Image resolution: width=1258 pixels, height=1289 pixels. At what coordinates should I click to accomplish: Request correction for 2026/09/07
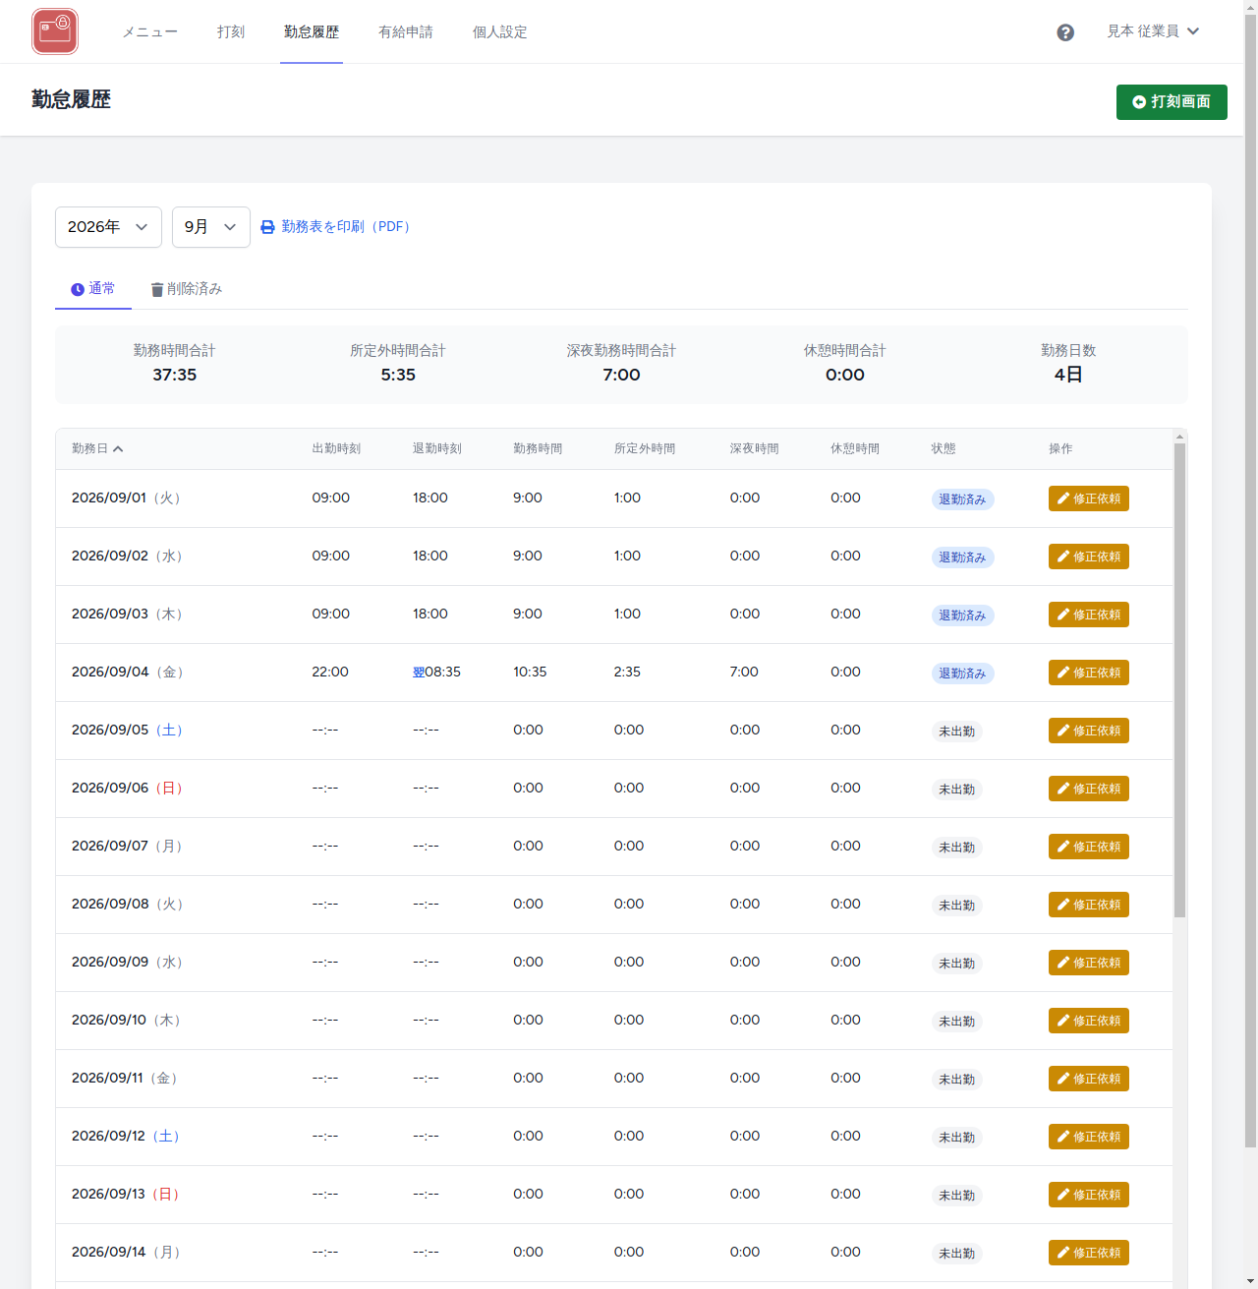(x=1089, y=847)
